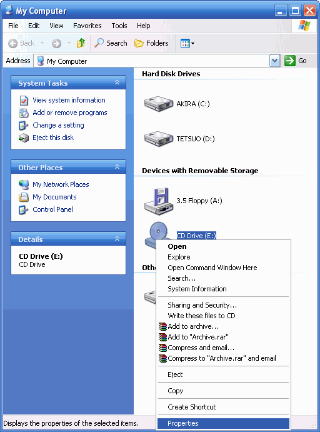Click Eject this disk link

point(53,138)
